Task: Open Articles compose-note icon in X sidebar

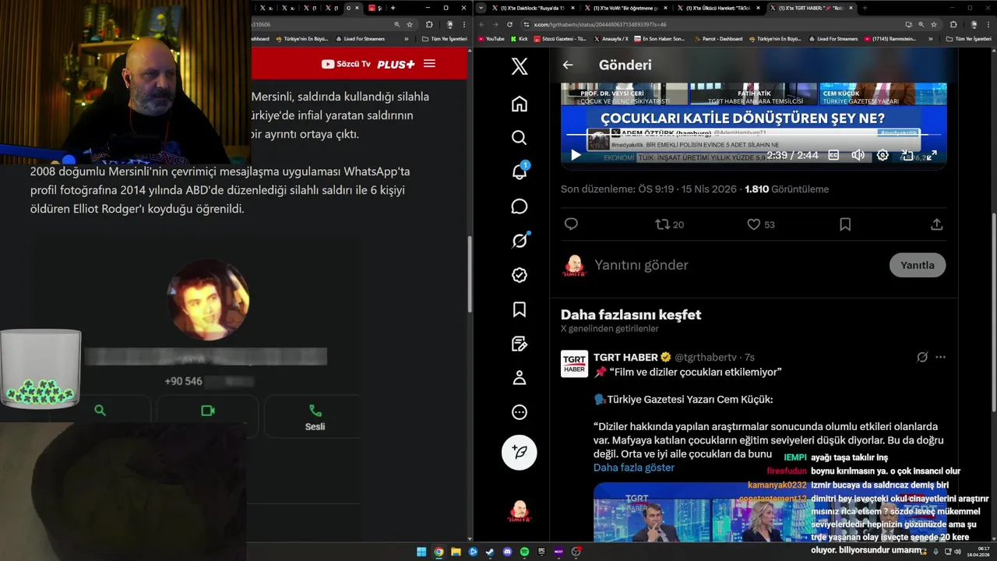Action: tap(520, 344)
